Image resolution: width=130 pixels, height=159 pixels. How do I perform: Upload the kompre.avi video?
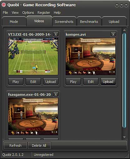pos(108,82)
